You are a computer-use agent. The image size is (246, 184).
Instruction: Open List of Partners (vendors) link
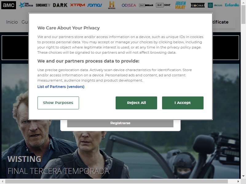(x=61, y=87)
